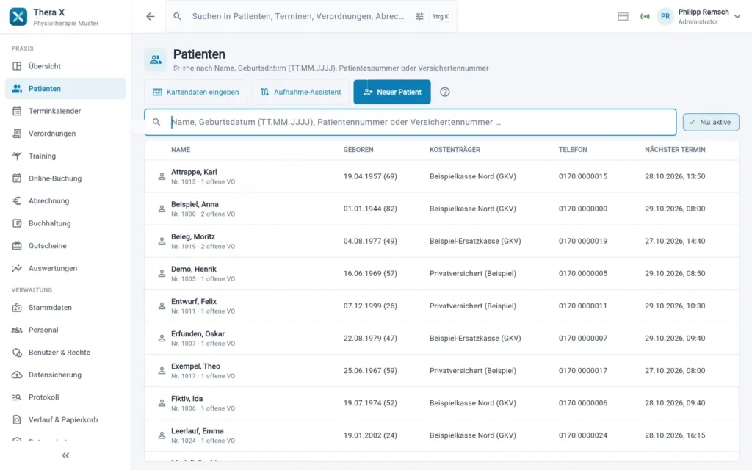
Task: Open the help question mark icon
Action: (444, 92)
